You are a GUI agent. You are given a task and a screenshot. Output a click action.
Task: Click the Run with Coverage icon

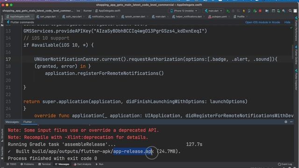click(x=238, y=11)
